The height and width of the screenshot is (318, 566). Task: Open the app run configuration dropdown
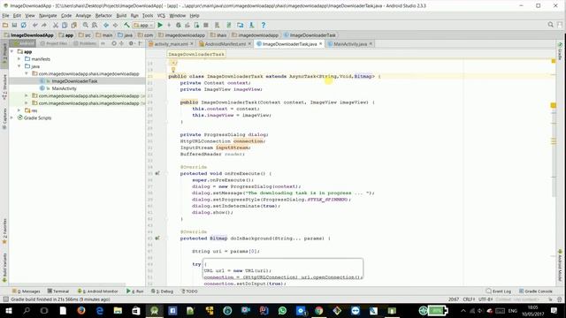tap(143, 26)
